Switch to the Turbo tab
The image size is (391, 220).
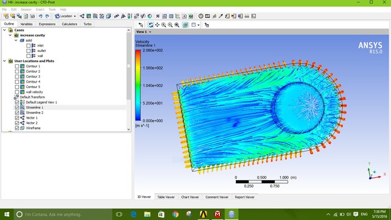tap(87, 24)
